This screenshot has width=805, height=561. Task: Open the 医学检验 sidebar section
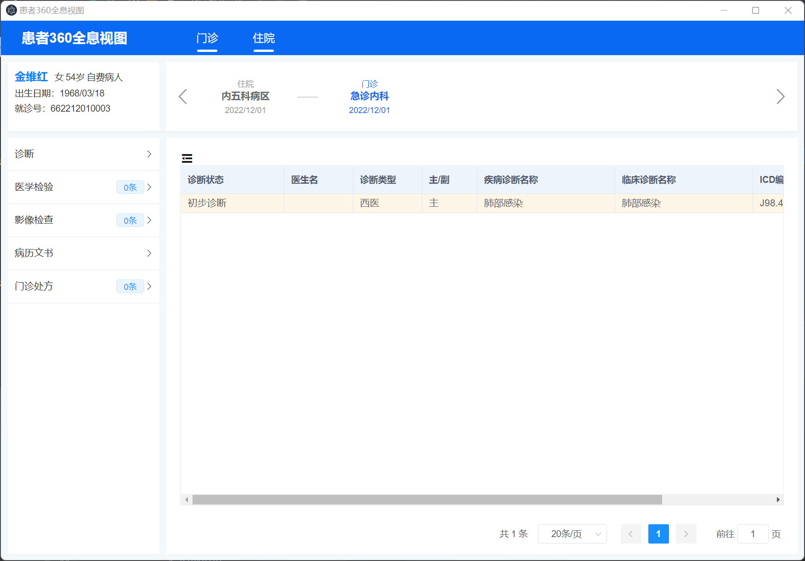pos(84,187)
